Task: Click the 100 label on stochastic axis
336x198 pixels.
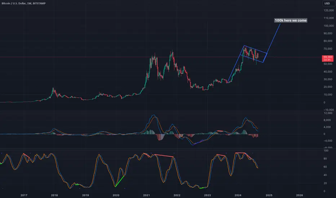Action: [x=326, y=151]
